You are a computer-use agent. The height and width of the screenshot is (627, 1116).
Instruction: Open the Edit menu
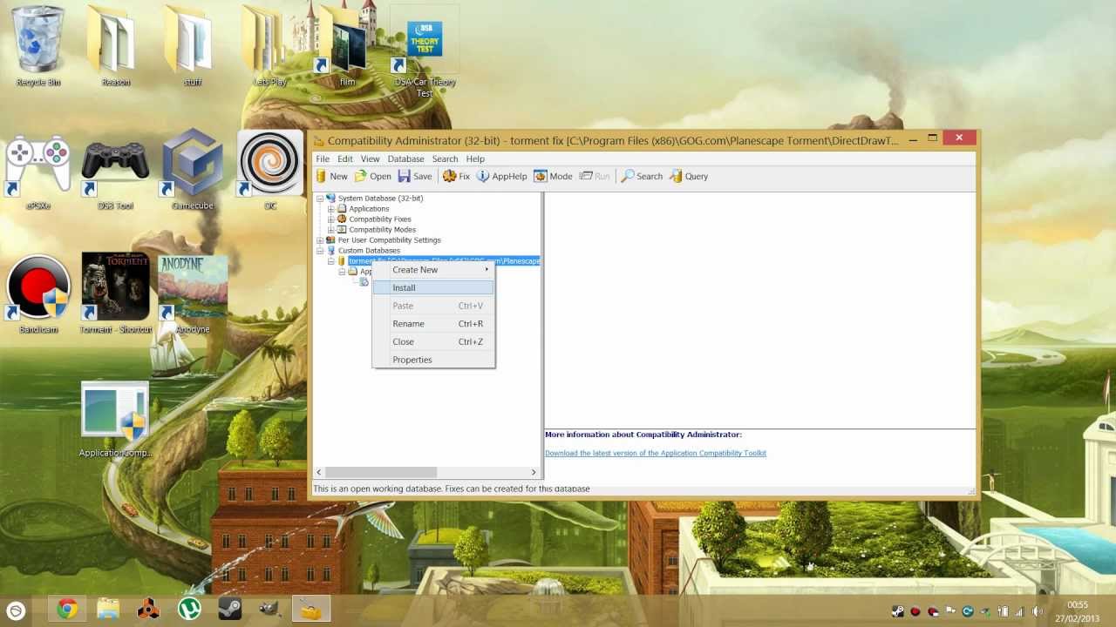[345, 158]
